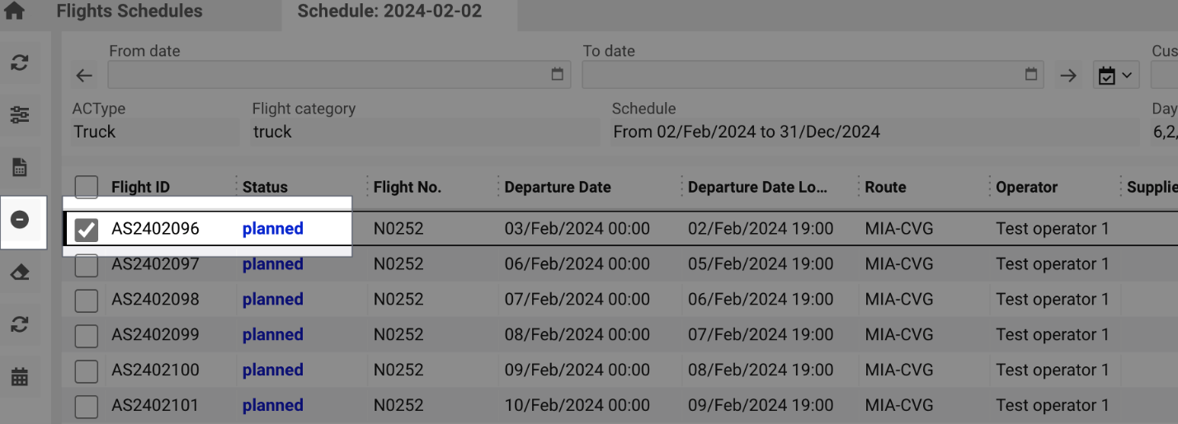Open the From date calendar picker

[x=557, y=75]
